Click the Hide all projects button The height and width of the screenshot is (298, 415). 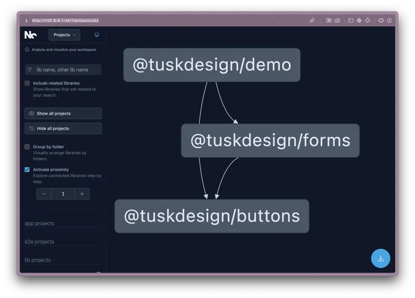click(63, 129)
